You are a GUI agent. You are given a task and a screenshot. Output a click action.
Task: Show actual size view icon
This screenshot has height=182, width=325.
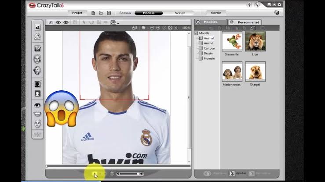pyautogui.click(x=176, y=28)
